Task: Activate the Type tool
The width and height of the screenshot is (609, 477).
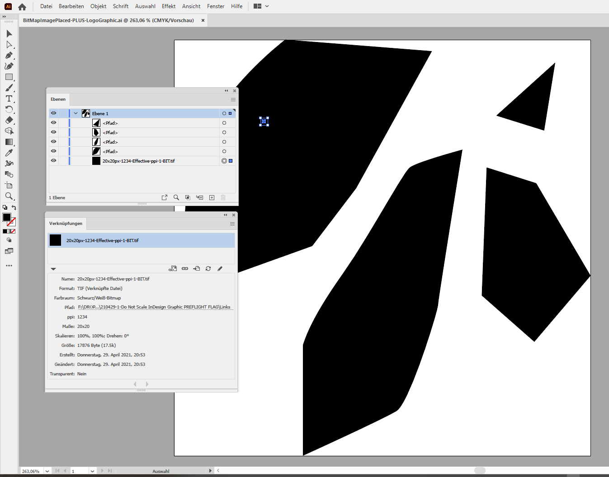Action: pyautogui.click(x=9, y=98)
